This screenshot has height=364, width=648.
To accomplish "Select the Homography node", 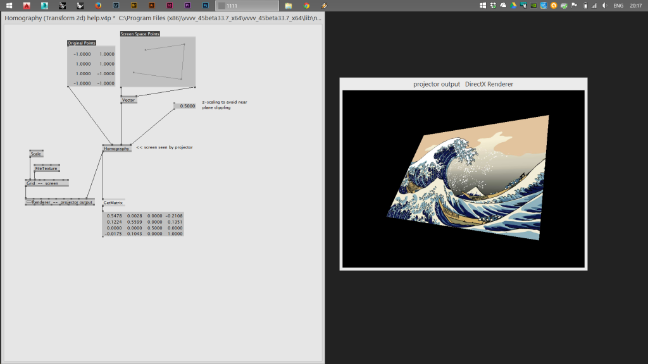I will click(117, 148).
